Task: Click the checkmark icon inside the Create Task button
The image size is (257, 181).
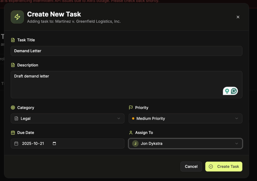Action: pos(211,166)
